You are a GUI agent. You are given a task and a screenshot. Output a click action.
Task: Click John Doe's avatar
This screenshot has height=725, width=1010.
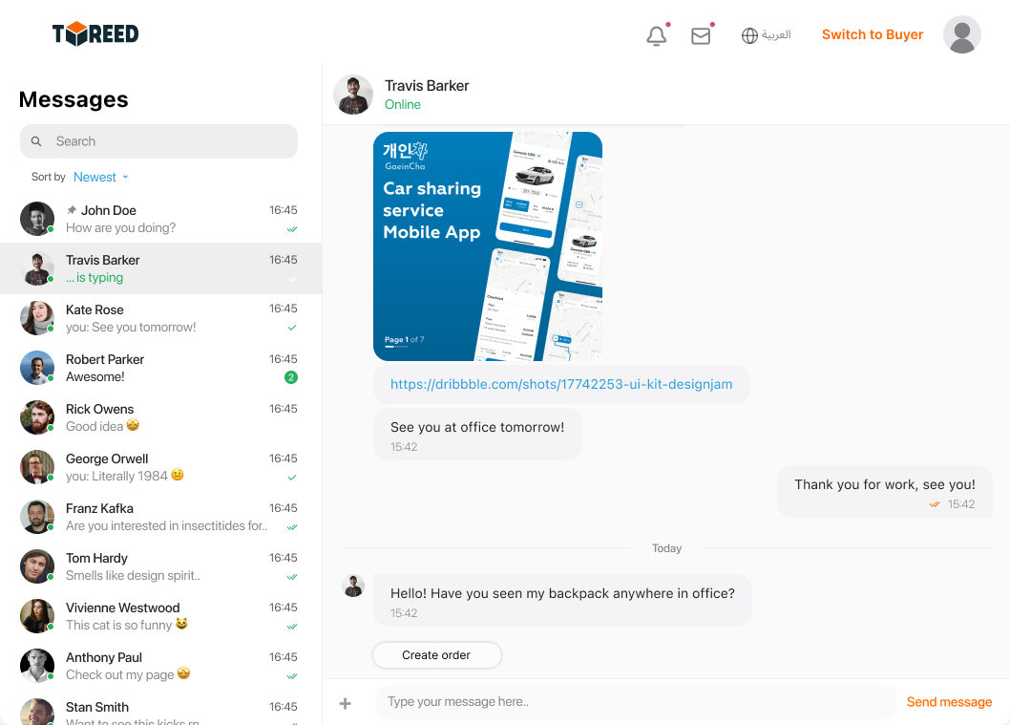(36, 219)
